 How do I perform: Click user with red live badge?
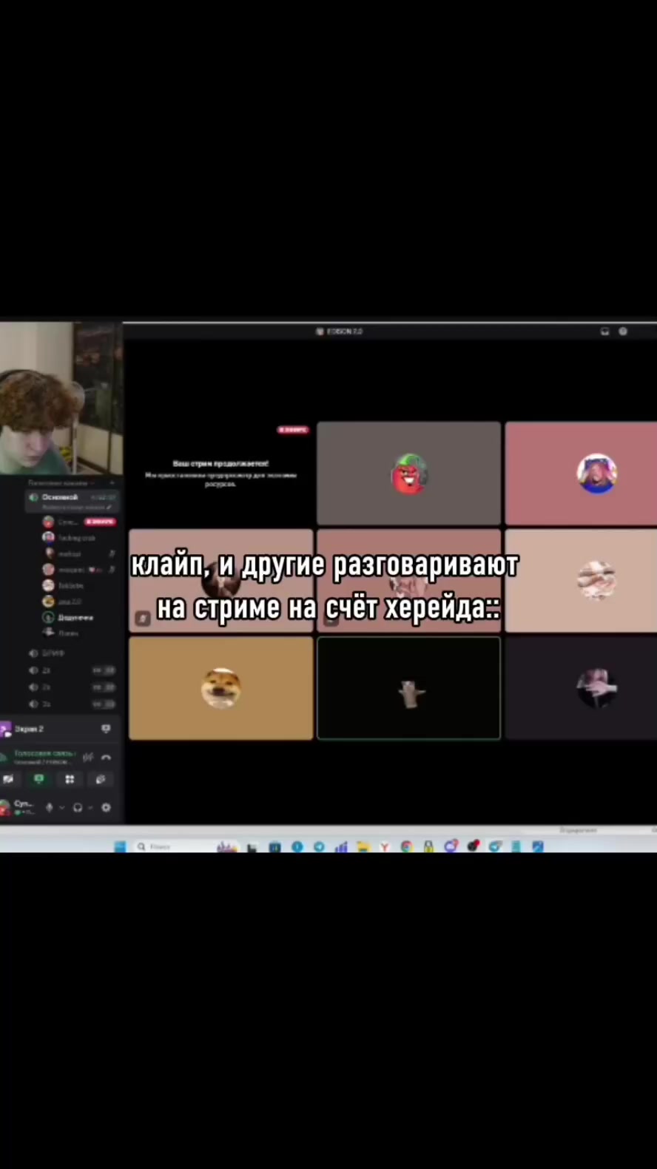point(79,522)
